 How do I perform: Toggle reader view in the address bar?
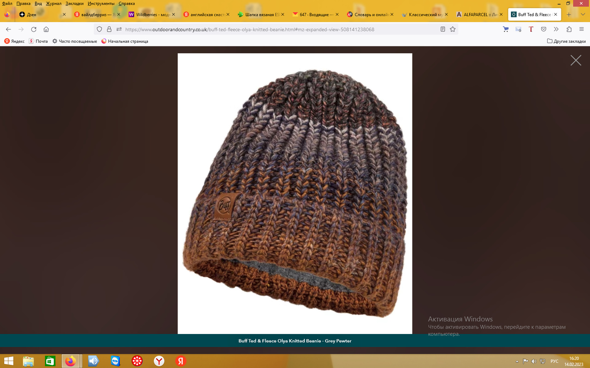coord(442,29)
